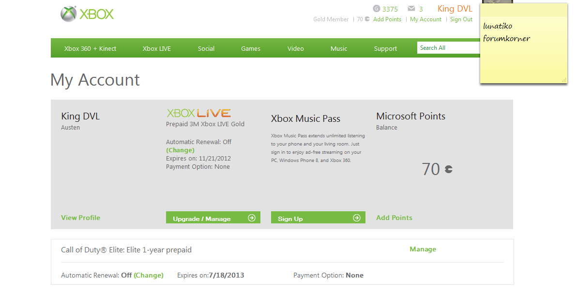Click the My Account page heading
The image size is (577, 293).
[95, 80]
